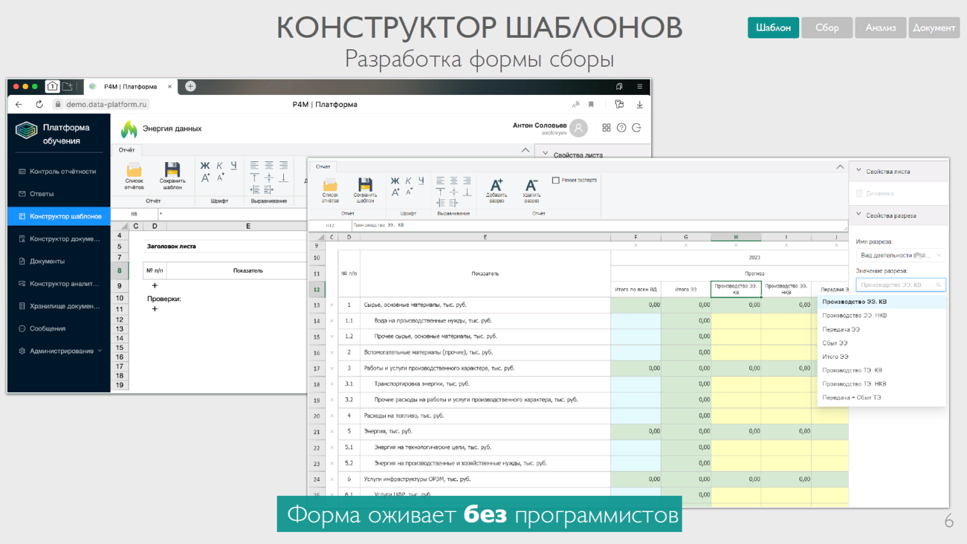Align text right in the front window ribbon
This screenshot has width=967, height=544.
(x=467, y=181)
